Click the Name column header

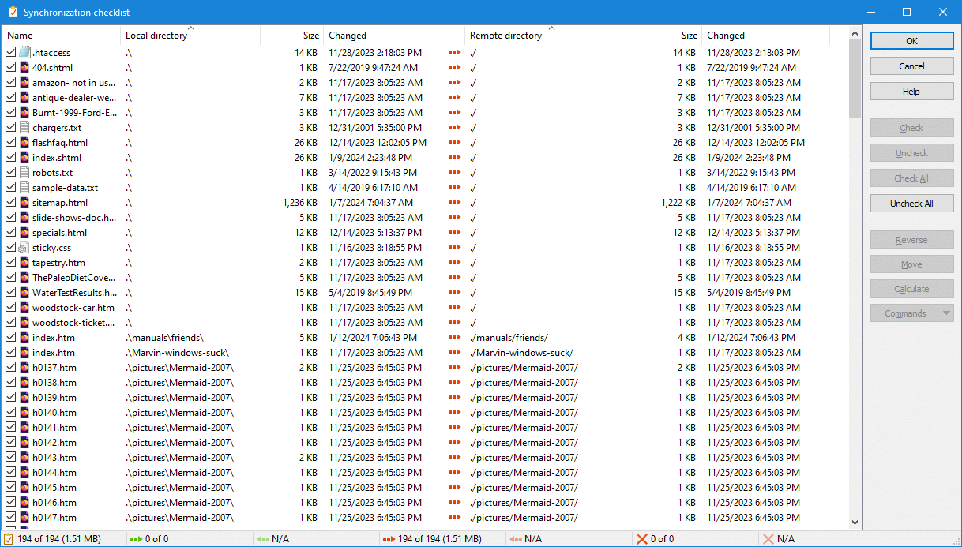click(x=20, y=36)
